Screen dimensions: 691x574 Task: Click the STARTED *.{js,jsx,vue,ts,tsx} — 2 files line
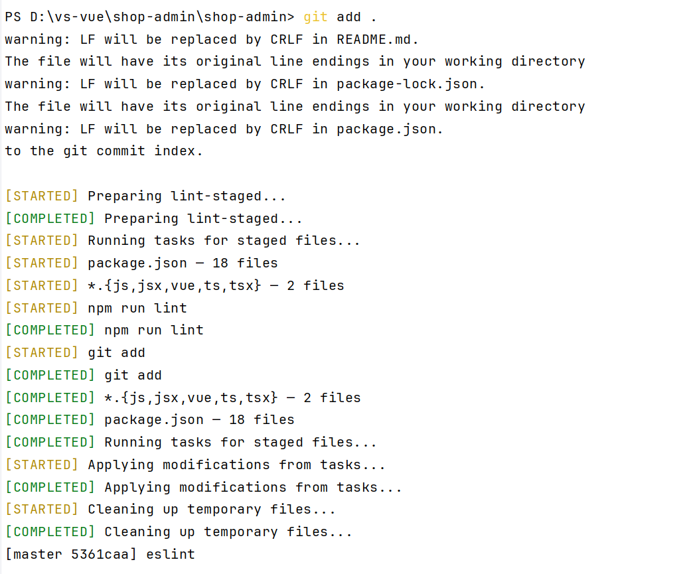pyautogui.click(x=174, y=286)
